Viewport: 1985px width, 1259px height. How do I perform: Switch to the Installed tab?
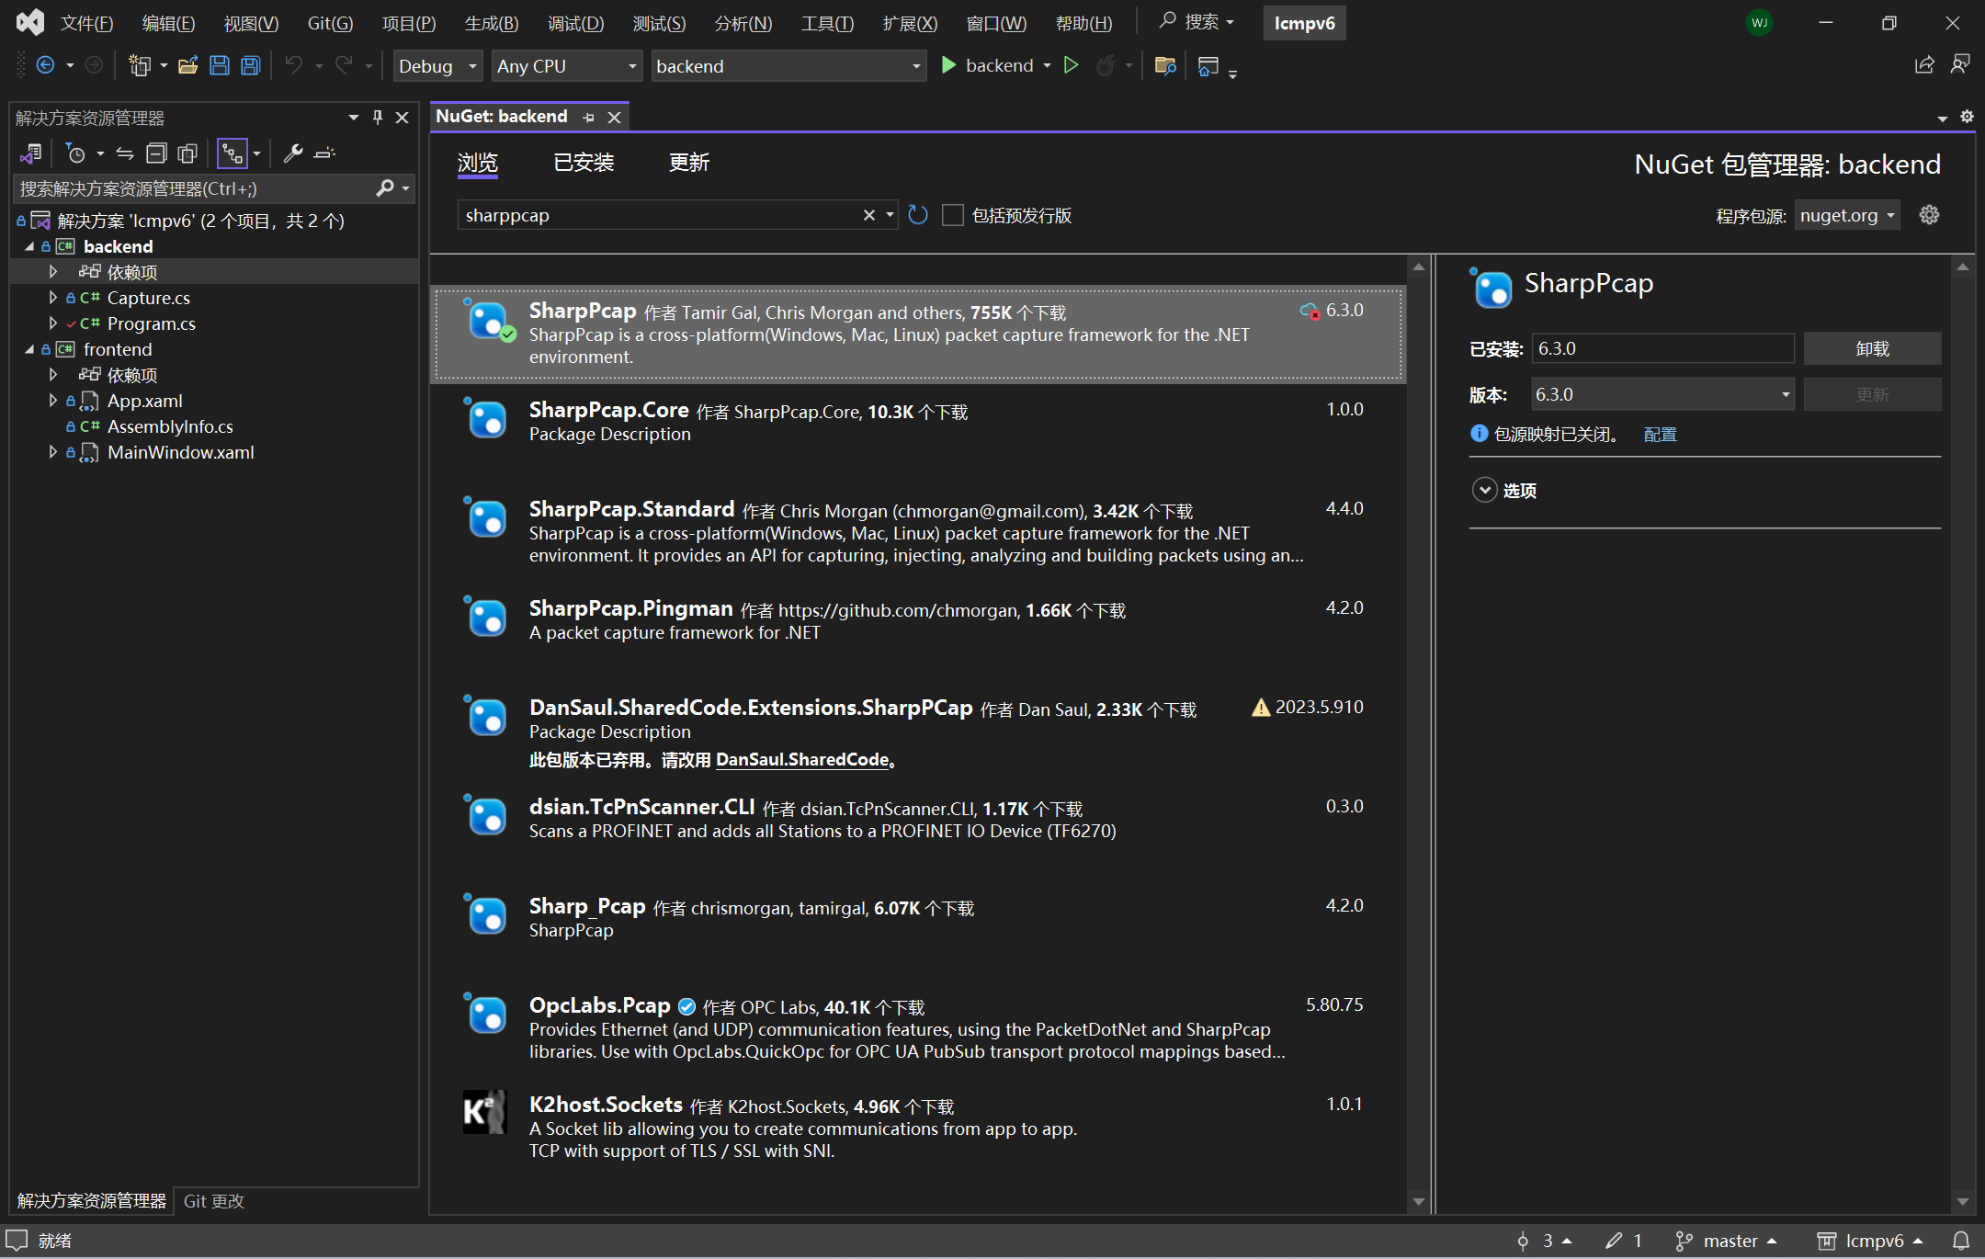pyautogui.click(x=584, y=163)
